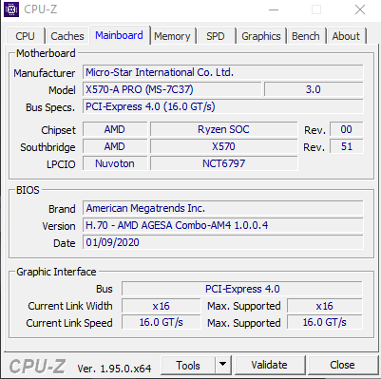Click the Current Link Speed 16.0 GT/s value
This screenshot has height=379, width=381.
click(162, 323)
